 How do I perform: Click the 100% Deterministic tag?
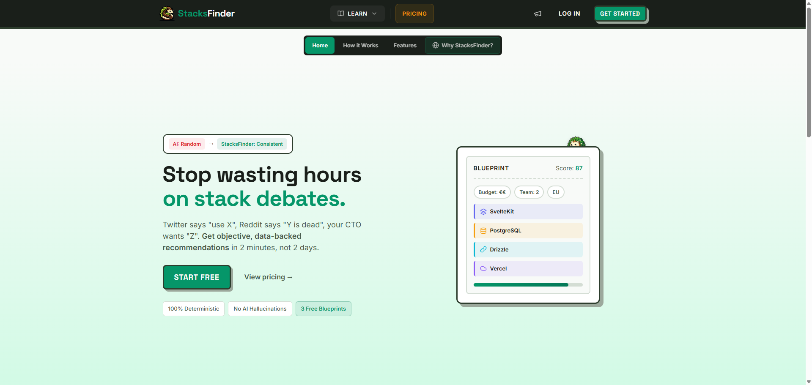tap(194, 309)
